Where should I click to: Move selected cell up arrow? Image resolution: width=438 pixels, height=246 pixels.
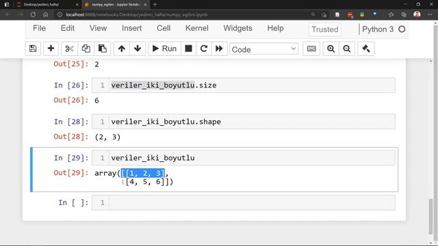tap(122, 49)
